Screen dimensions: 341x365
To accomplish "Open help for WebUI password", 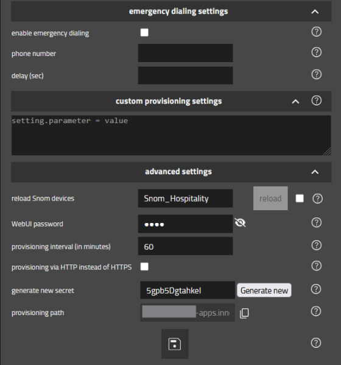I will pyautogui.click(x=317, y=222).
